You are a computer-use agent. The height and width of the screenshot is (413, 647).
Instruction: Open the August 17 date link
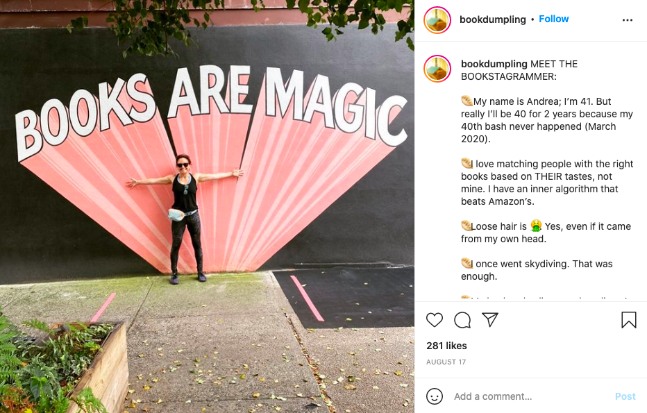point(446,362)
